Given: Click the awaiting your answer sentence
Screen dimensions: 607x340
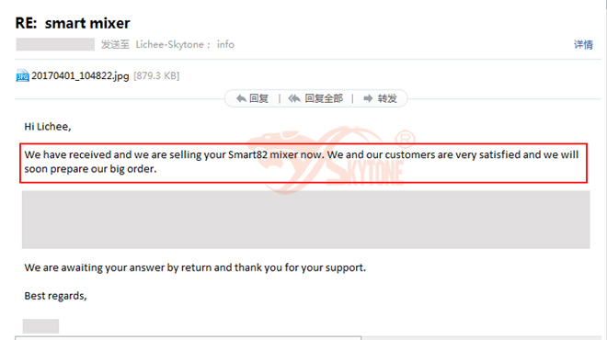Looking at the screenshot, I should (x=195, y=267).
